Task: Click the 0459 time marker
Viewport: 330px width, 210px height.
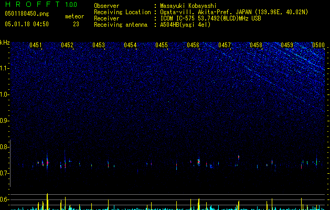Action: 287,45
